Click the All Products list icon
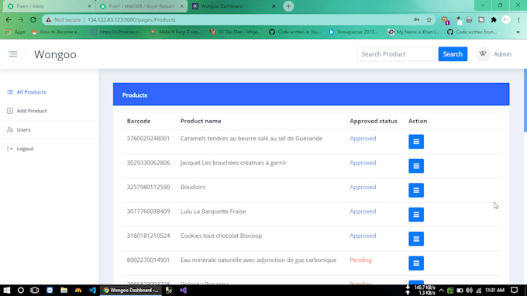 tap(10, 91)
